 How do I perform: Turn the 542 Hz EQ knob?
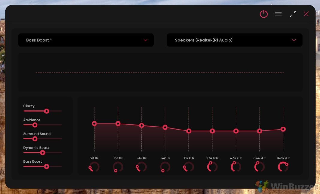pos(165,167)
